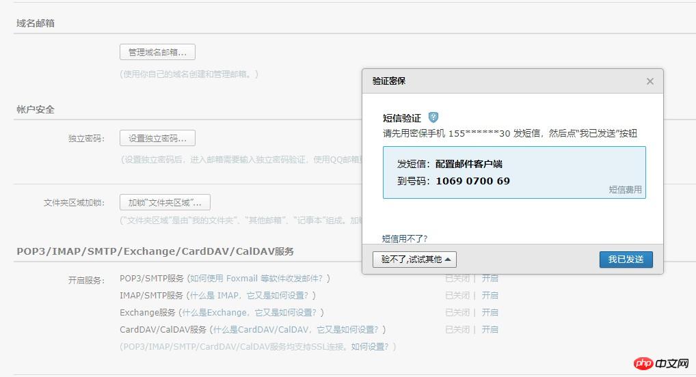Click the 短信用不了? help link
This screenshot has height=377, width=696.
[x=405, y=238]
